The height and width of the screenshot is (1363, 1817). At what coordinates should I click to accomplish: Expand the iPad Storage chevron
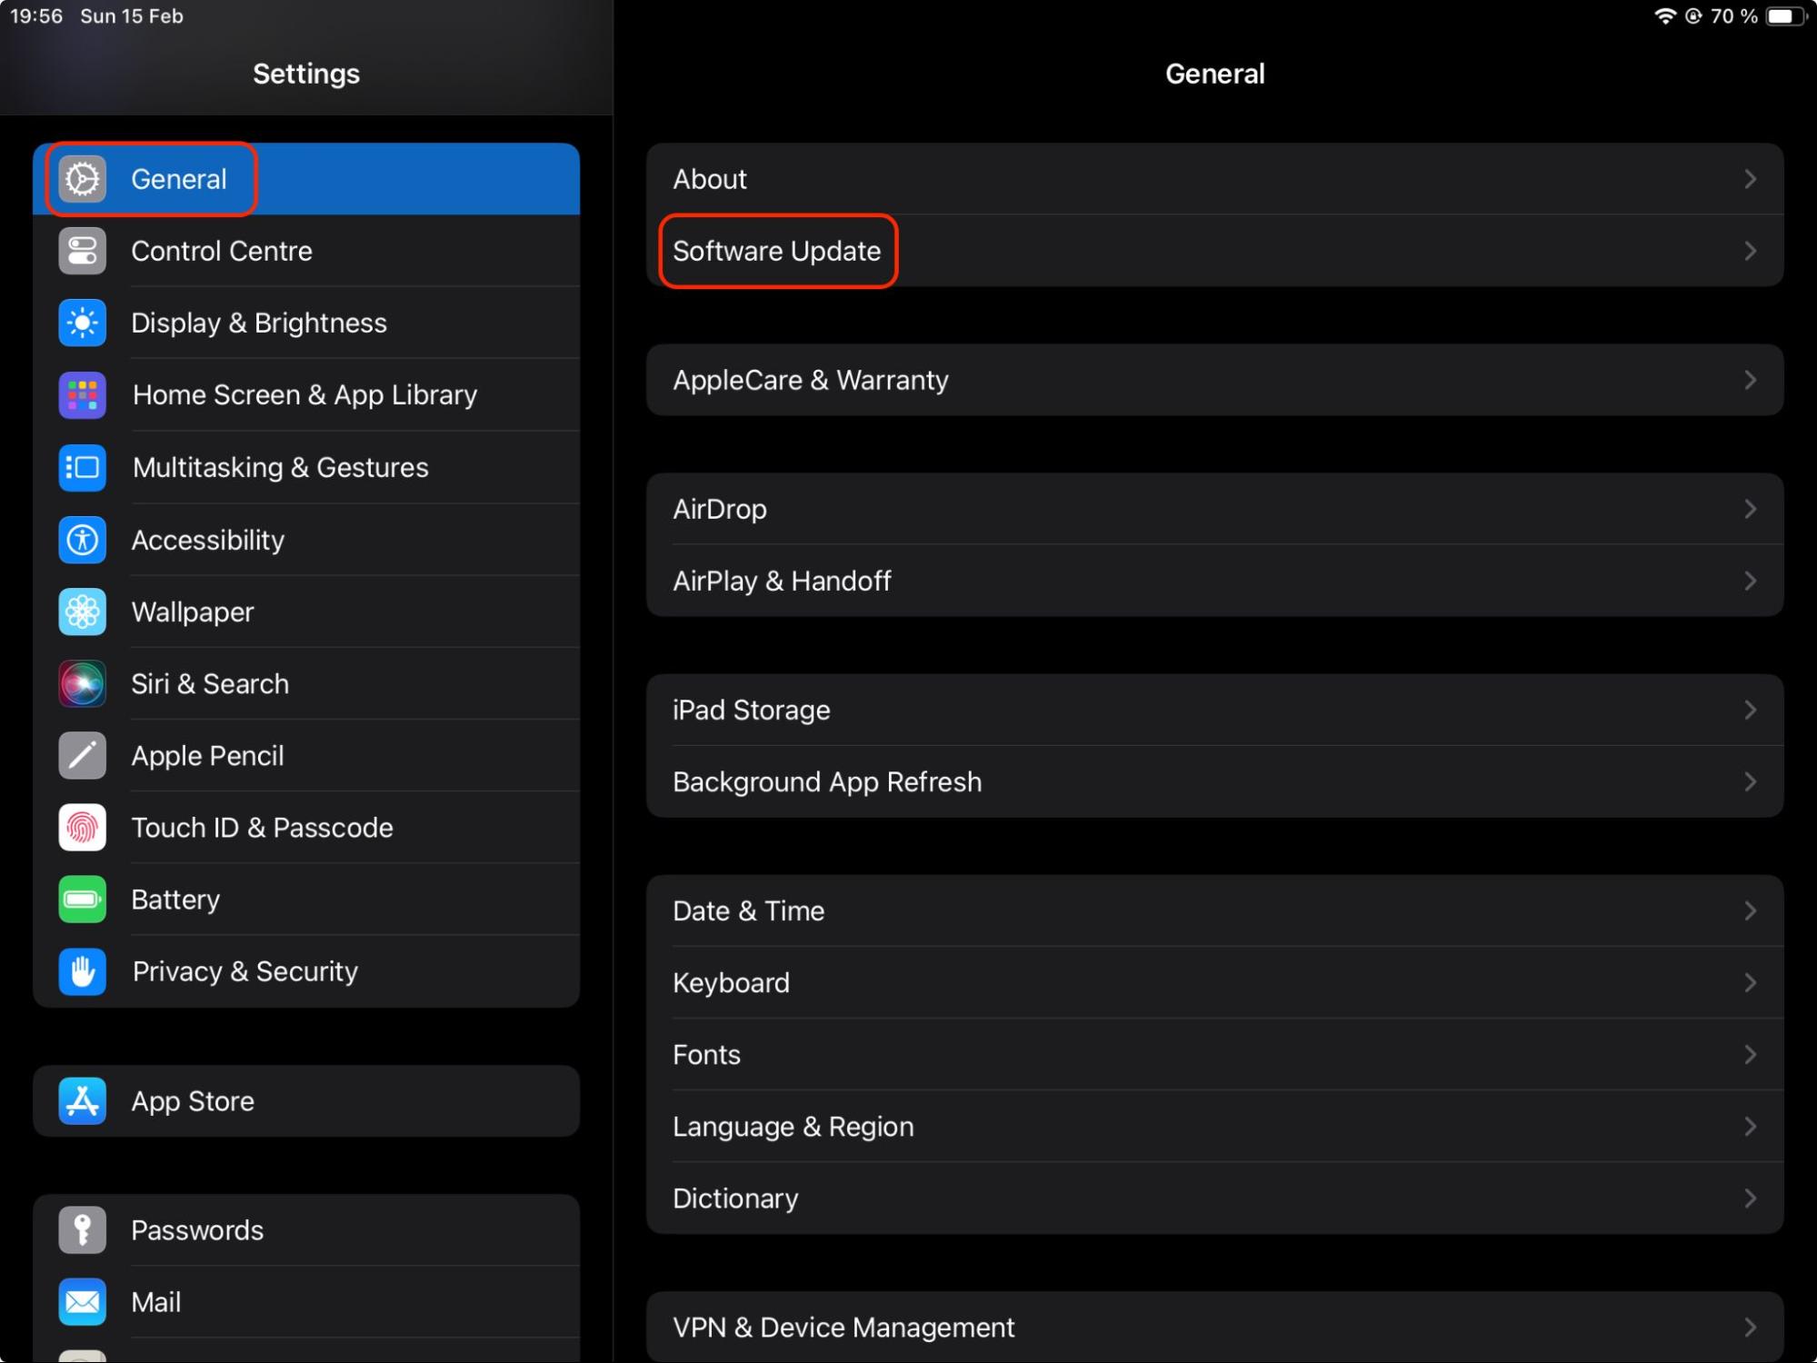coord(1751,710)
